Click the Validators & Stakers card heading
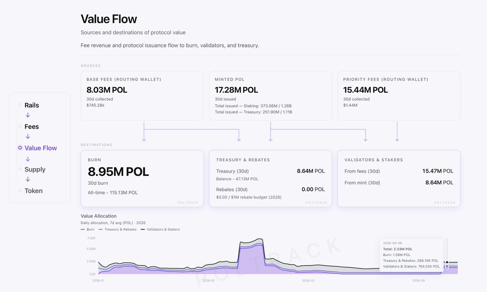487x292 pixels. 374,160
